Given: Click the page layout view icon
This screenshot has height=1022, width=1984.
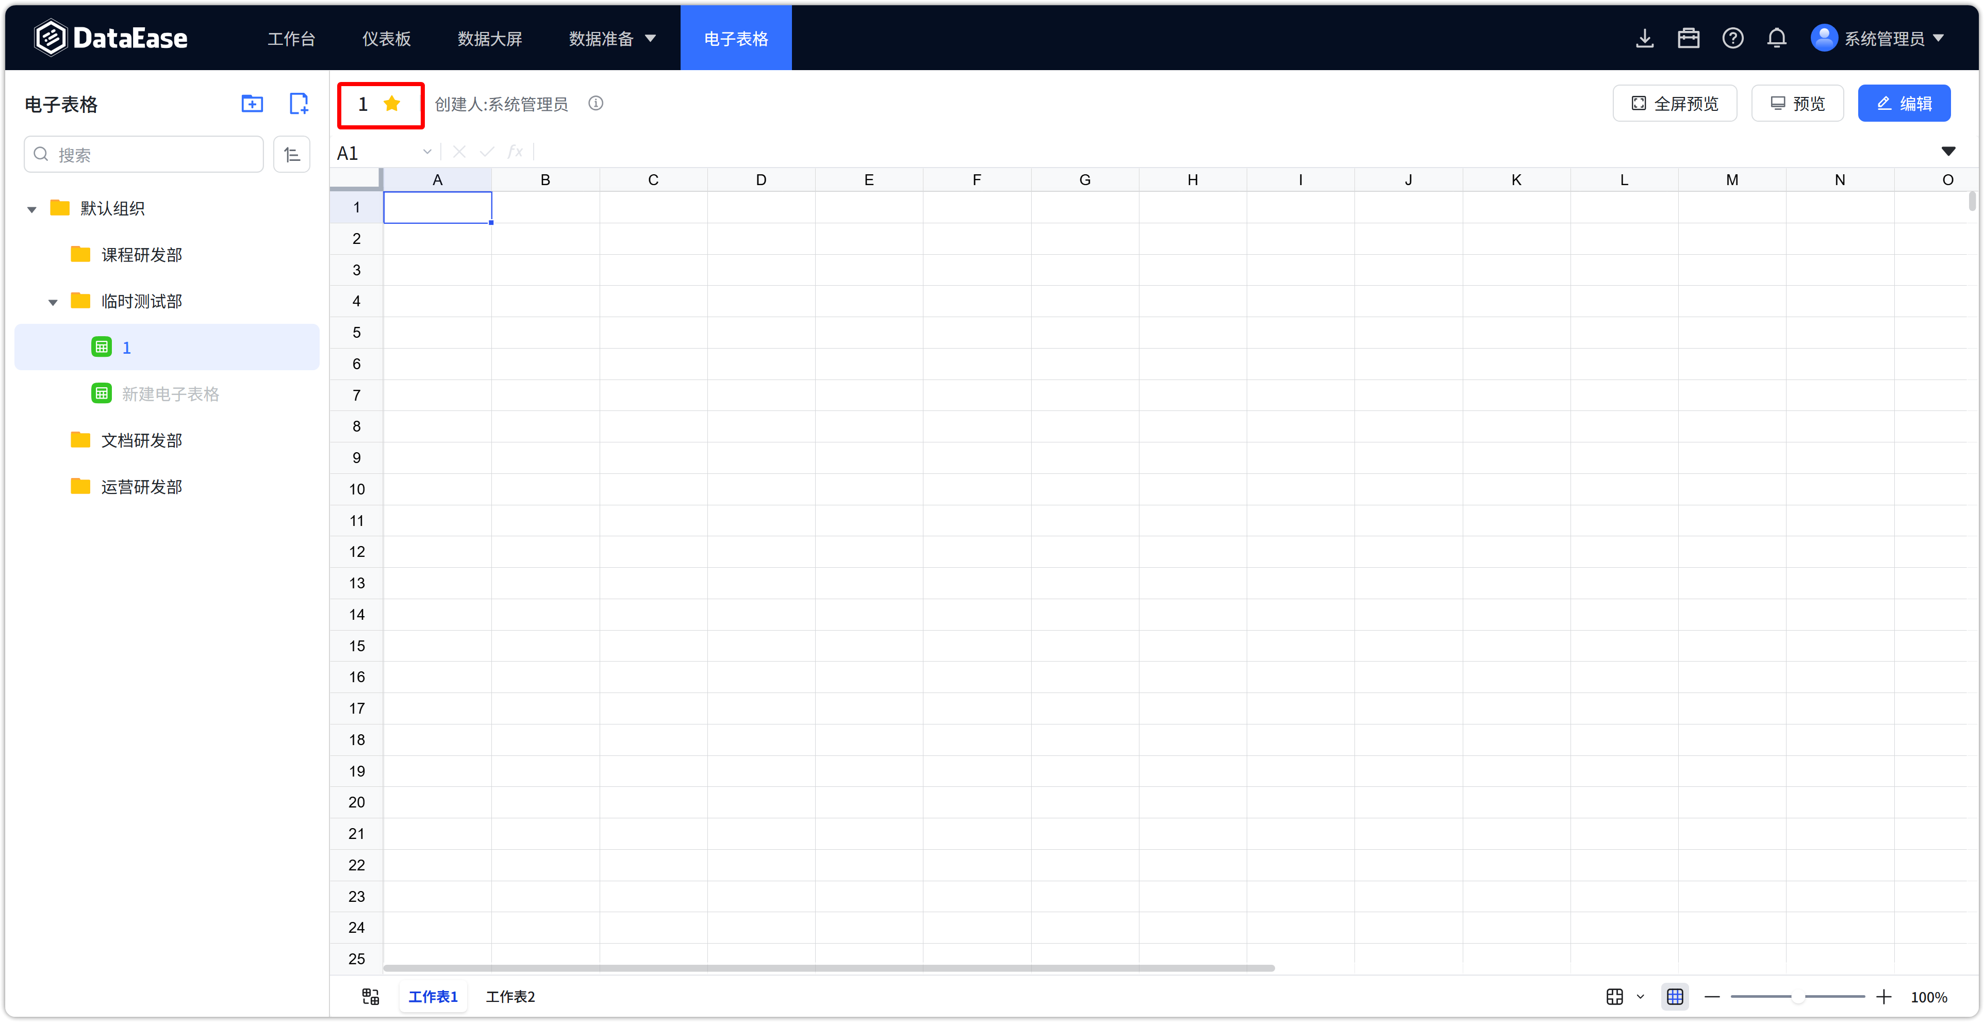Looking at the screenshot, I should click(x=1614, y=997).
